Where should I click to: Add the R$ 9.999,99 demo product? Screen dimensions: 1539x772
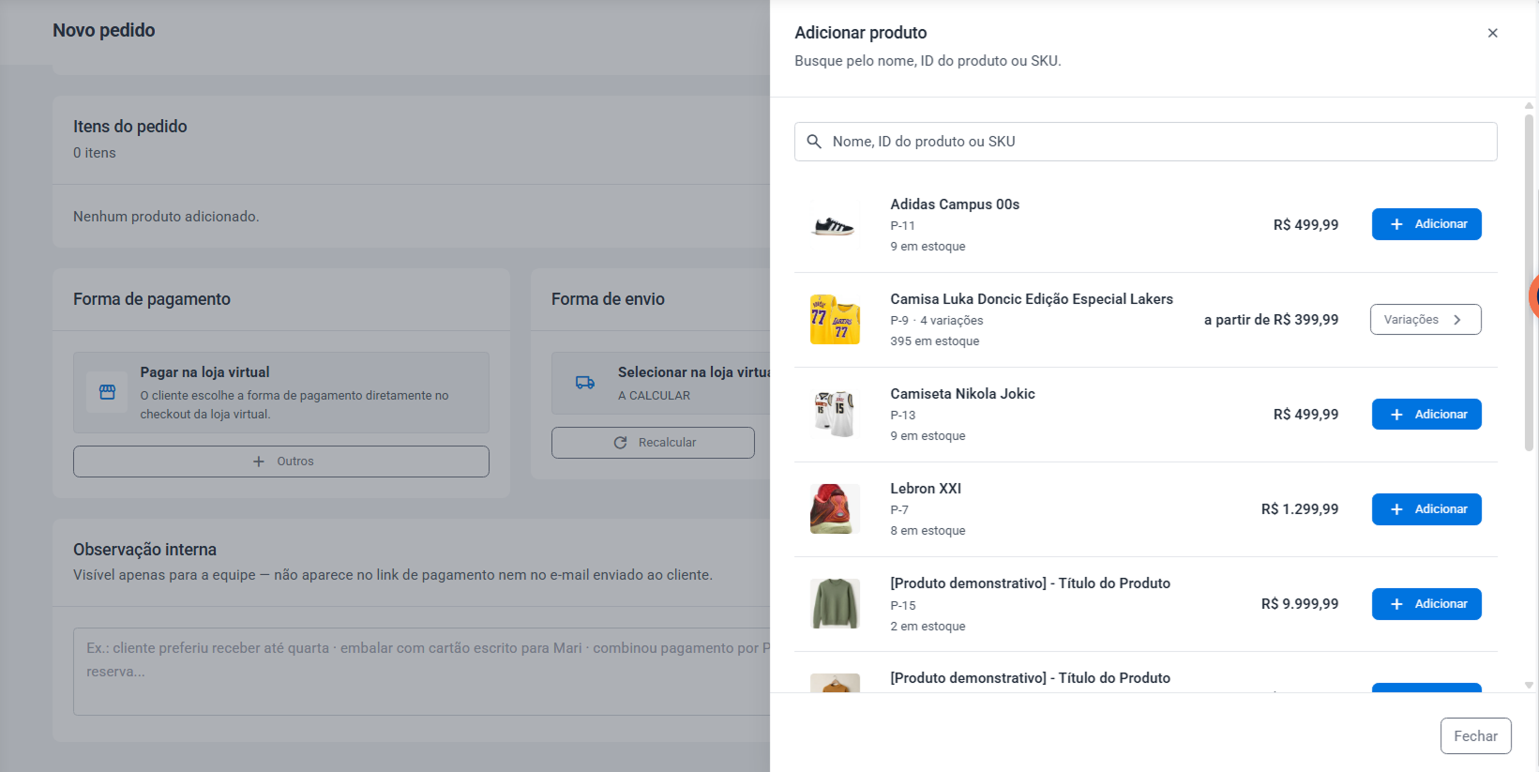point(1426,604)
